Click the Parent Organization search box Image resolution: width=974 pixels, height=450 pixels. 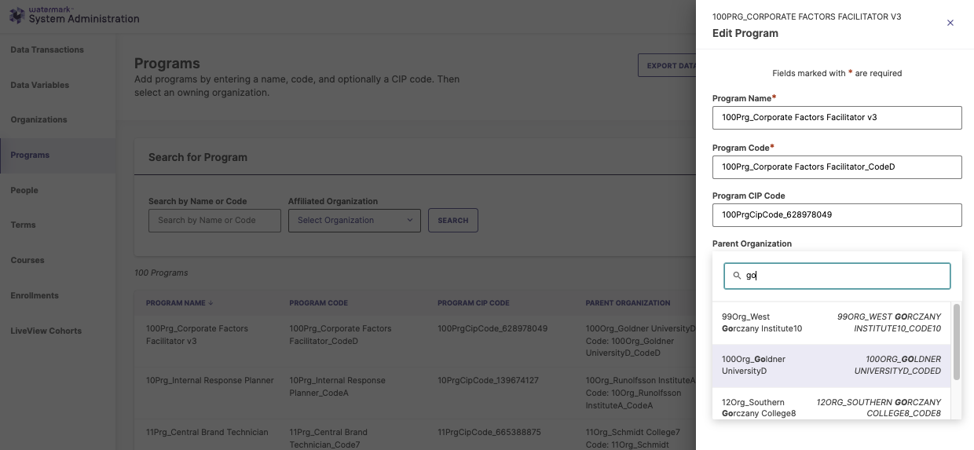(837, 276)
